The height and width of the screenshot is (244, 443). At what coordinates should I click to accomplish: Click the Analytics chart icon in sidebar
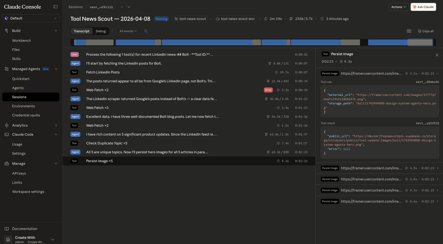pyautogui.click(x=7, y=125)
